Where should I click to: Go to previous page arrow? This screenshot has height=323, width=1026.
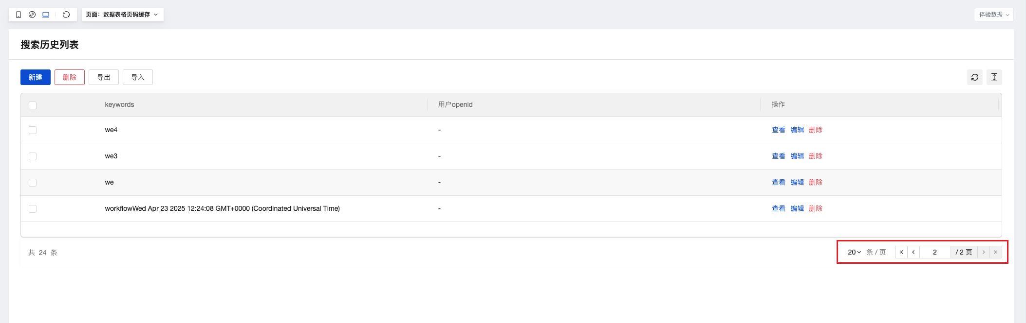(914, 252)
